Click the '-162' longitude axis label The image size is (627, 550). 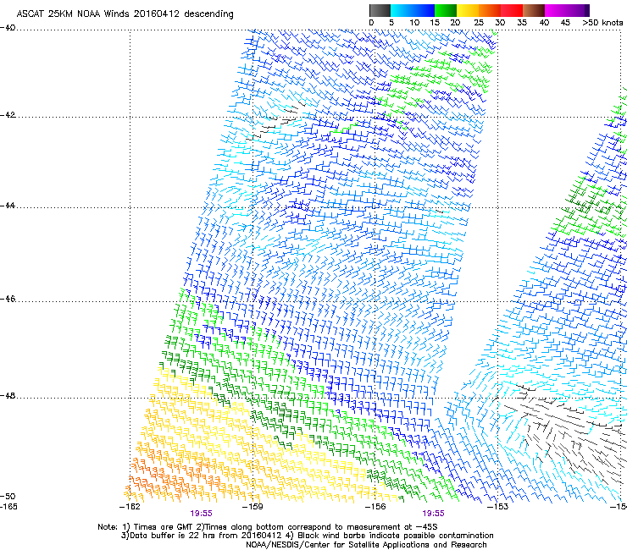tap(130, 507)
